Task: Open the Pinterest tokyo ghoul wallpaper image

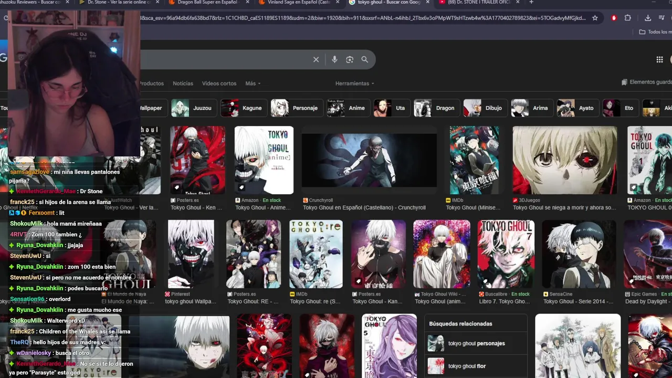Action: 191,254
